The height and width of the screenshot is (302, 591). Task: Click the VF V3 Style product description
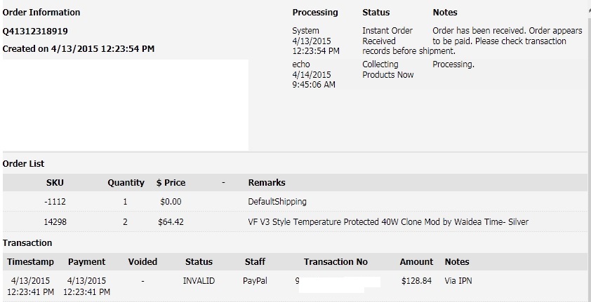tap(388, 222)
